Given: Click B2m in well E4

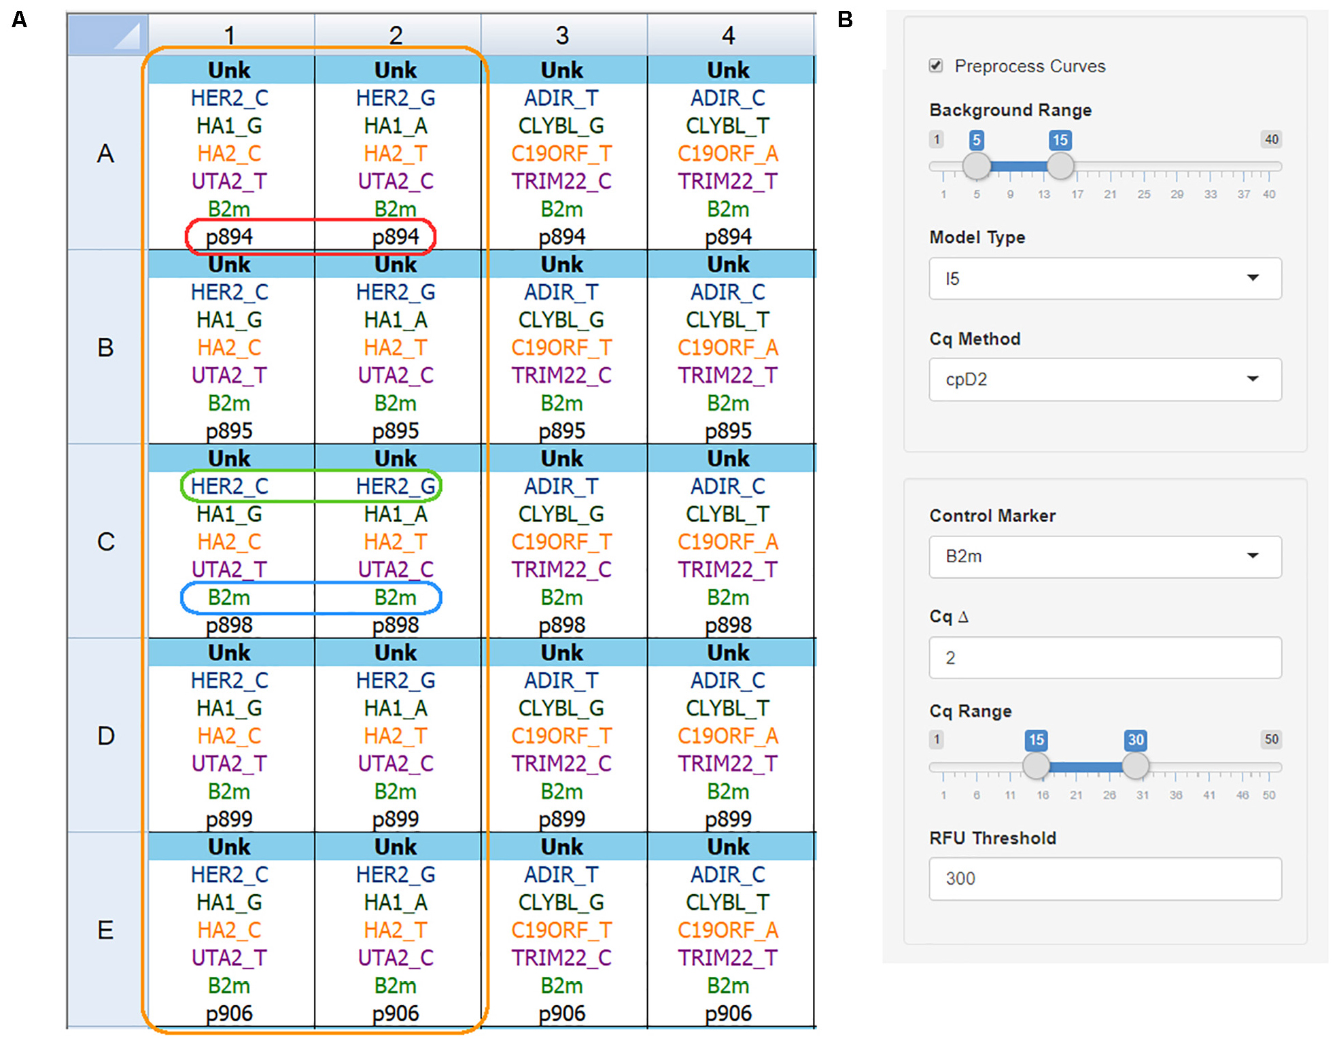Looking at the screenshot, I should pos(728,985).
